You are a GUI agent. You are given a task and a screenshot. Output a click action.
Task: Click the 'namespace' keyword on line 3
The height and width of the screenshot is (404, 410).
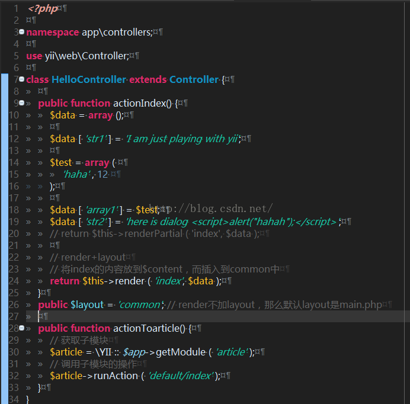point(53,32)
